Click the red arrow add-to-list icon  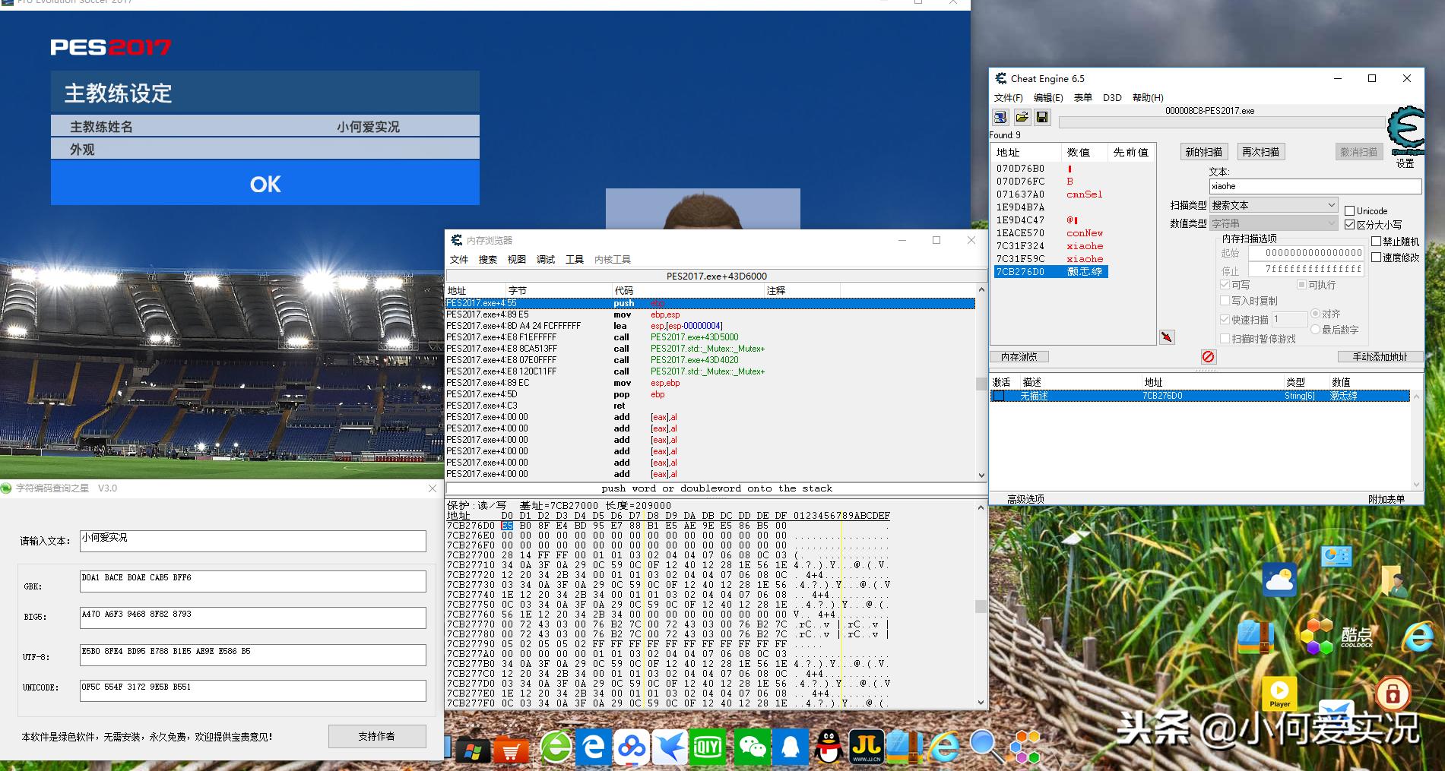[1167, 337]
